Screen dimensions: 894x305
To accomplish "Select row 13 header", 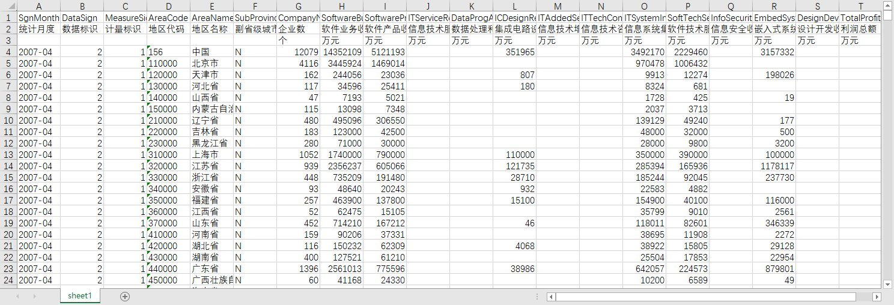I will click(x=8, y=154).
